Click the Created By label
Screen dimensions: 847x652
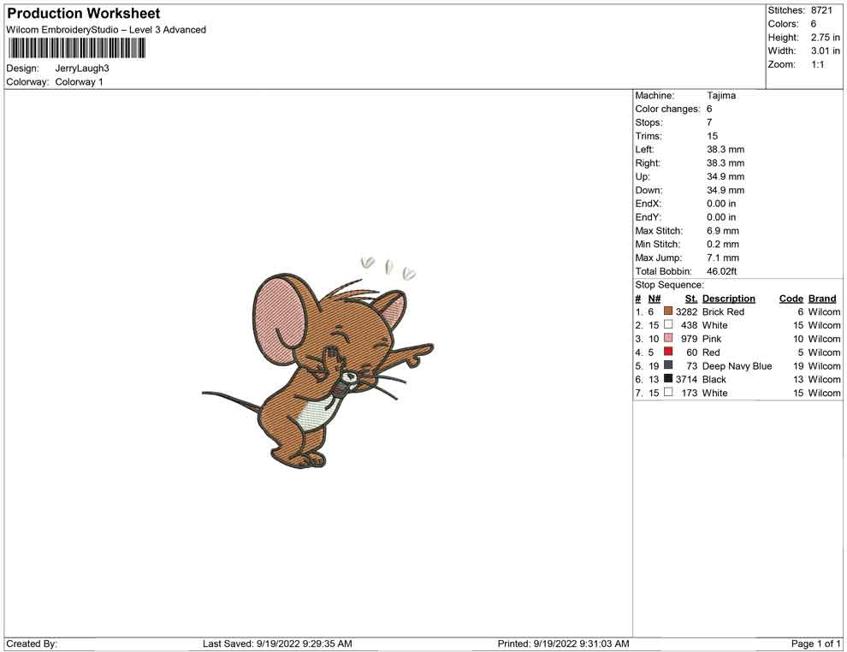[x=32, y=643]
